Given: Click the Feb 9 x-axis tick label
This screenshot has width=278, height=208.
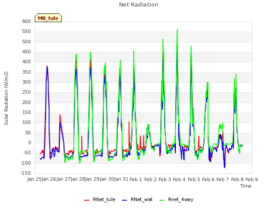Looking at the screenshot, I should coord(252,179).
